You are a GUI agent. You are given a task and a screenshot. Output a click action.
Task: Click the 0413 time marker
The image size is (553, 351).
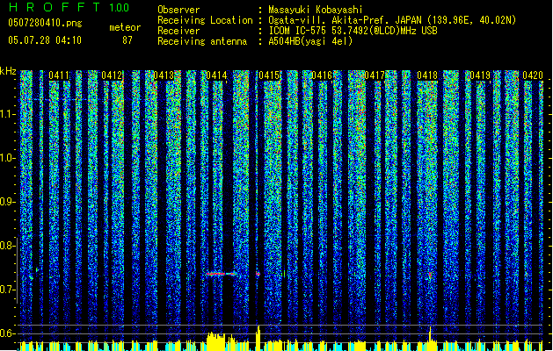[x=164, y=75]
